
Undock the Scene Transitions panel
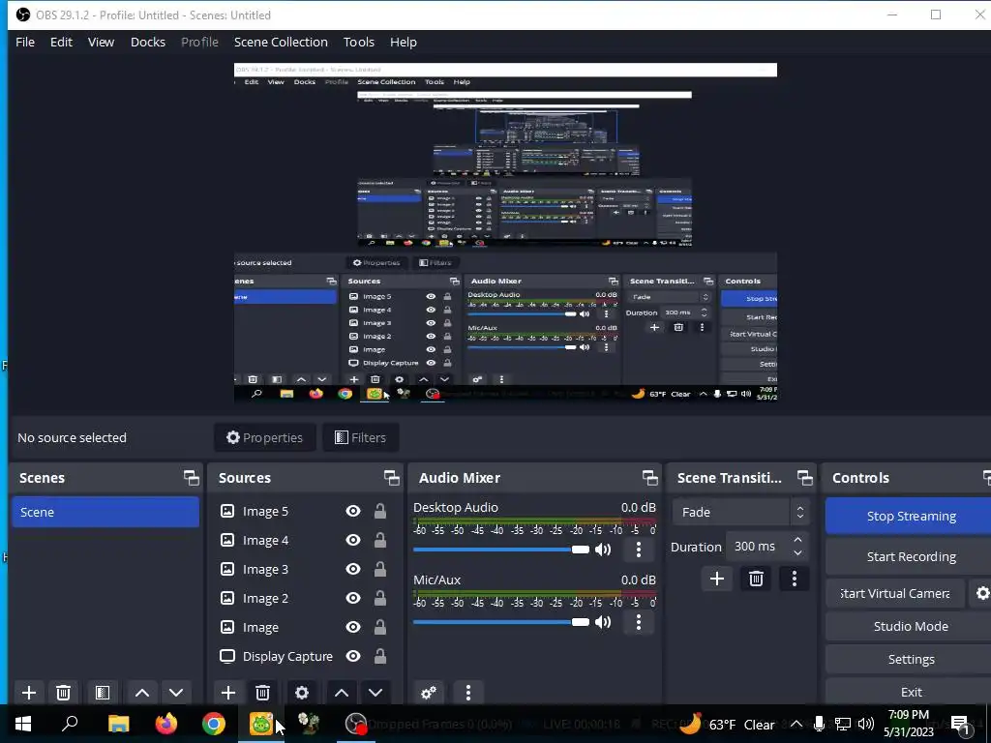[x=804, y=478]
